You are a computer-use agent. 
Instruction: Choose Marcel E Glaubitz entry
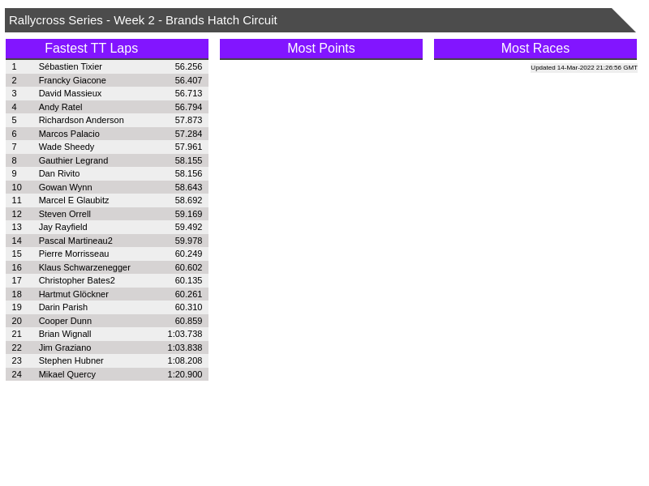coord(74,200)
